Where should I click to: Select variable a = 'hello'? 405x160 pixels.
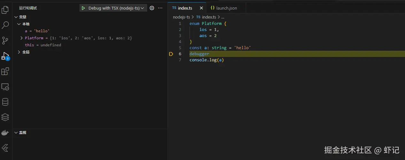click(x=37, y=31)
